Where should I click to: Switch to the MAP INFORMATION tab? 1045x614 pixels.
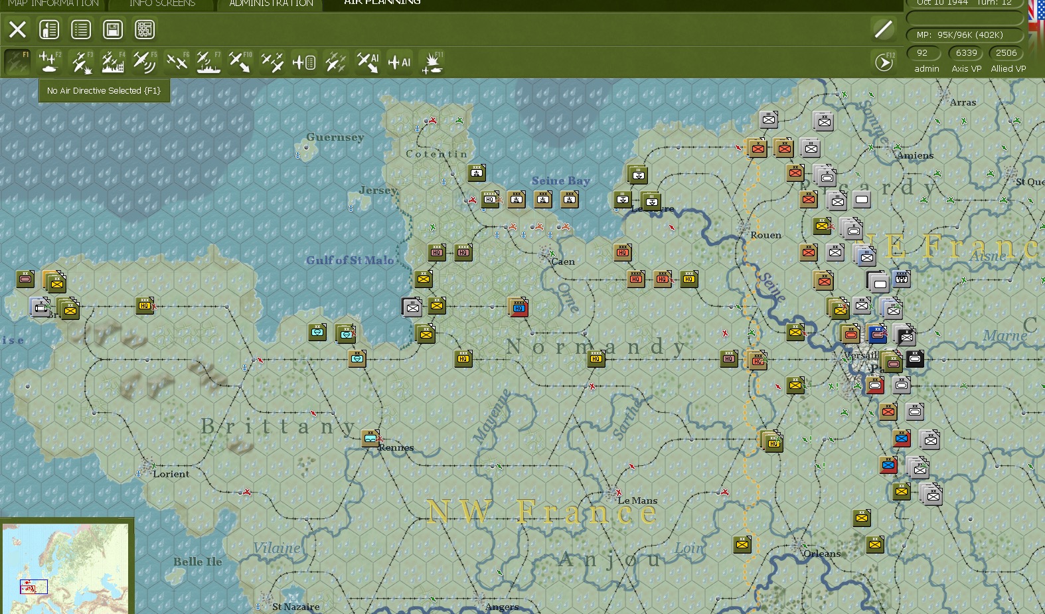point(53,3)
